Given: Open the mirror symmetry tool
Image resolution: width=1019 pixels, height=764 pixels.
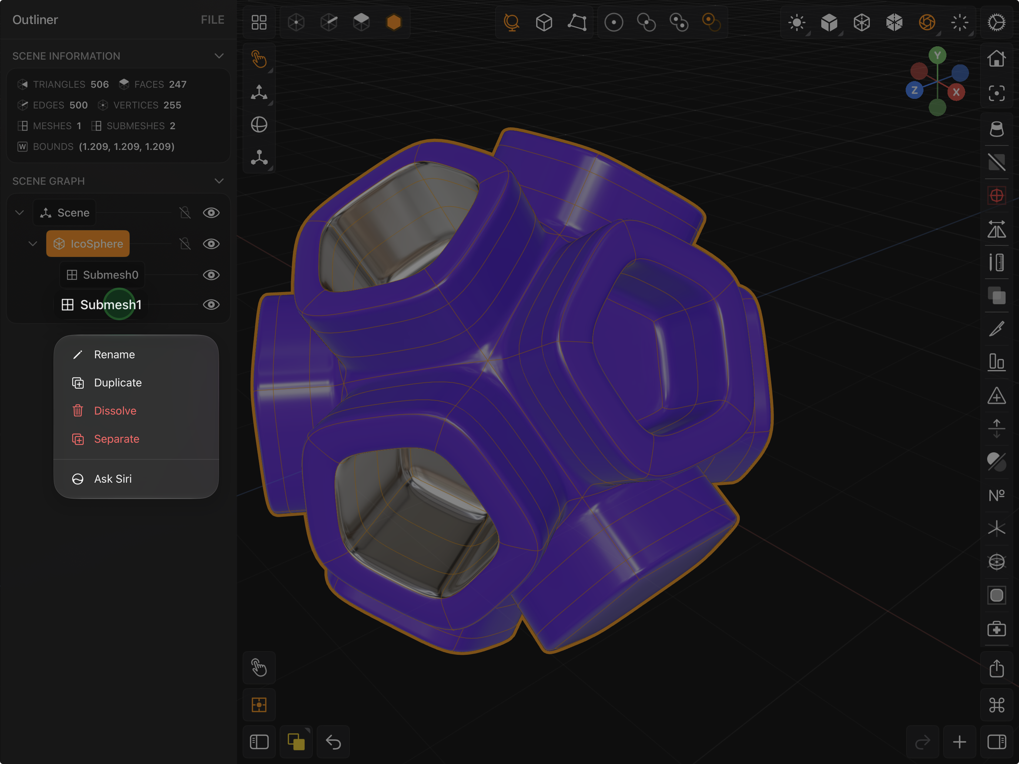Looking at the screenshot, I should [x=996, y=229].
